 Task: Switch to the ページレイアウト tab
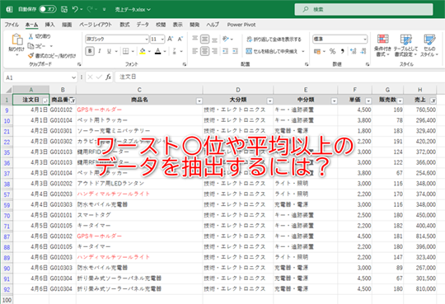[96, 25]
